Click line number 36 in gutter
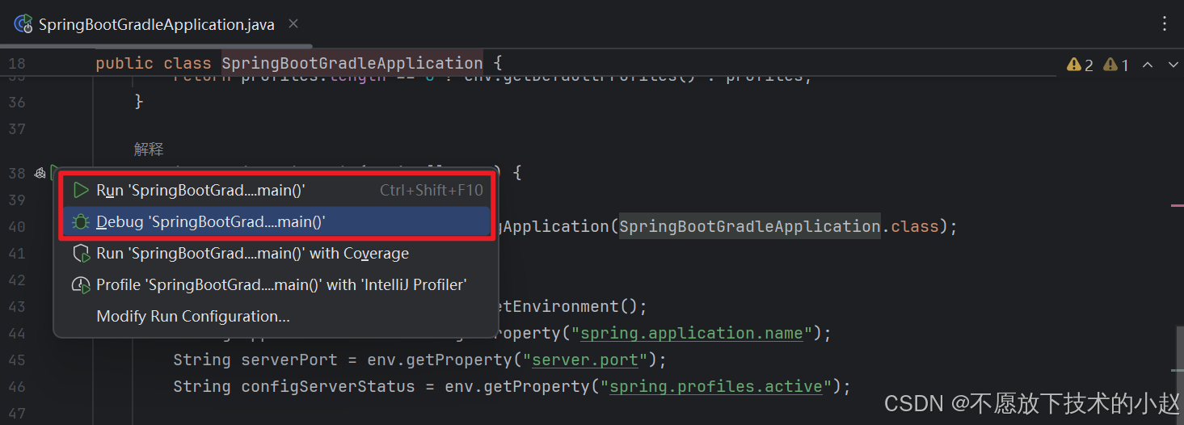Screen dimensions: 1184x425 point(17,102)
